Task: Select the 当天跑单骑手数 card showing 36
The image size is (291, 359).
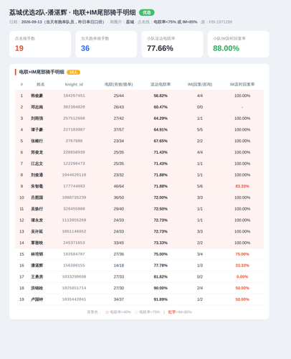Action: (x=106, y=44)
